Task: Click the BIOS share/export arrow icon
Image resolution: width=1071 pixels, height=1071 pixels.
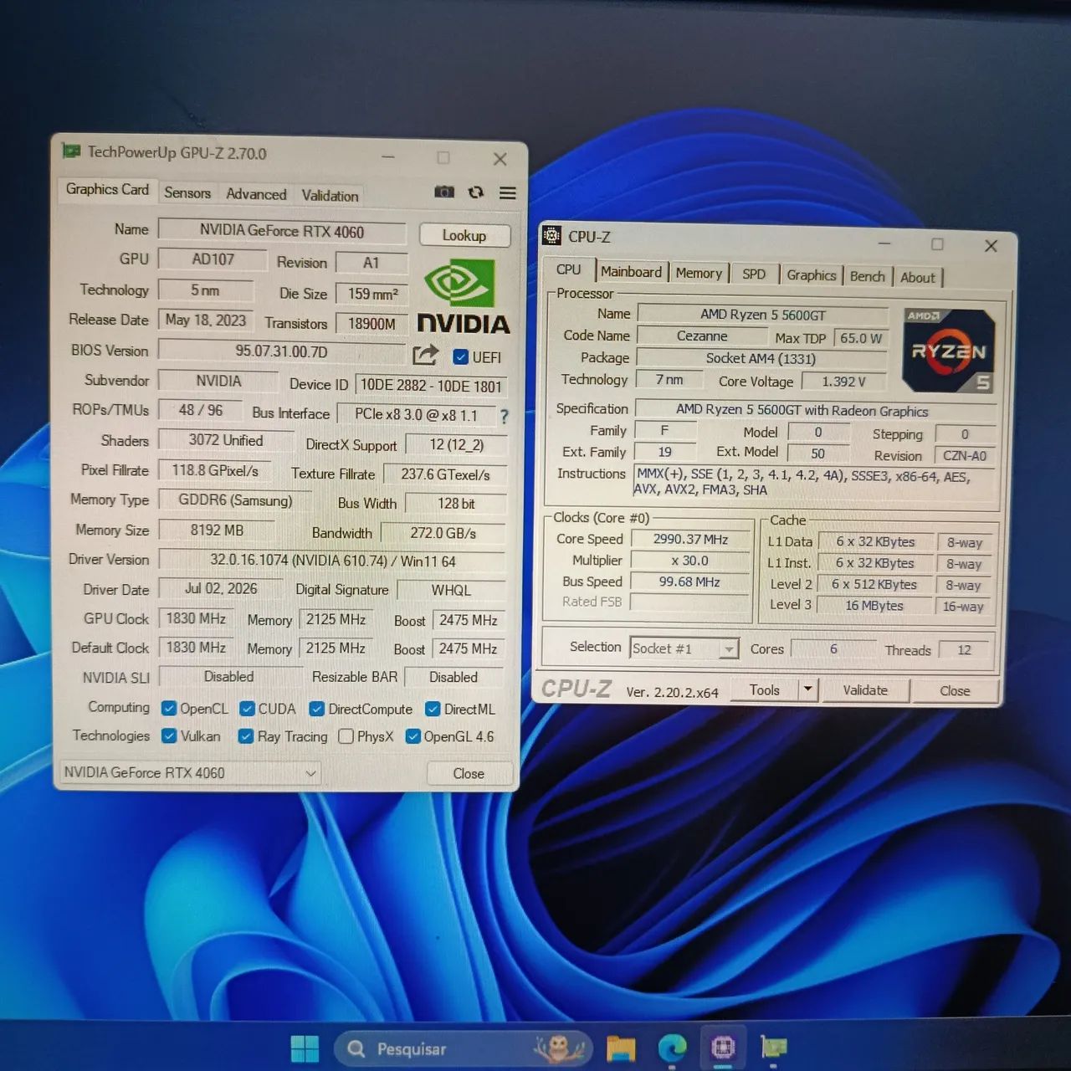Action: pos(425,355)
